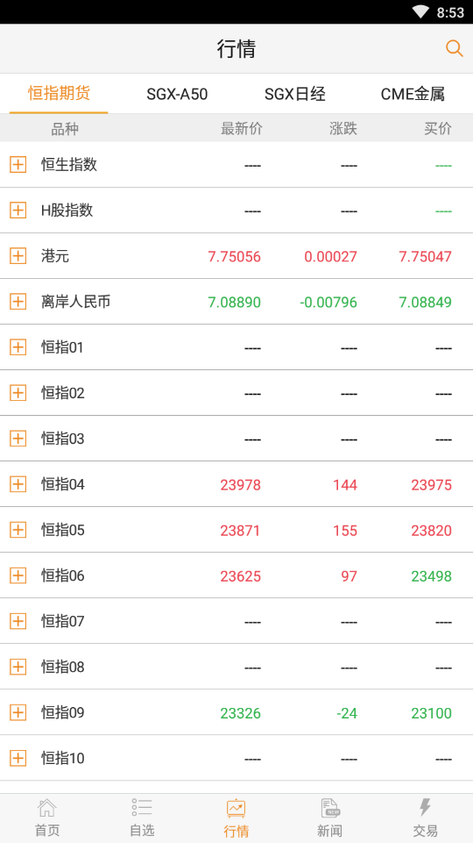Open the 新闻 news icon

click(330, 808)
